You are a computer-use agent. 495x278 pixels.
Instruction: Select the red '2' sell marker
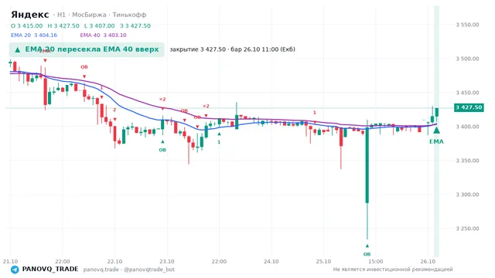(114, 110)
